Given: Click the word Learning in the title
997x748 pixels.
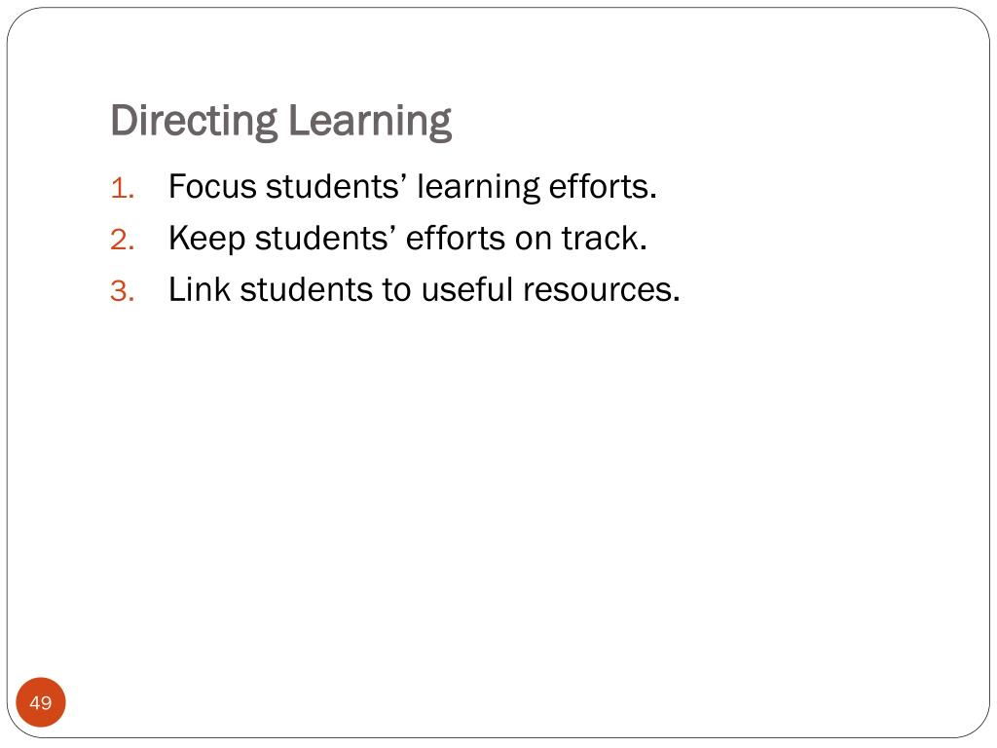Looking at the screenshot, I should point(370,122).
